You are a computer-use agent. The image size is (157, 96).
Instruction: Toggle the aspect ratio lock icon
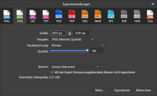(x=70, y=33)
